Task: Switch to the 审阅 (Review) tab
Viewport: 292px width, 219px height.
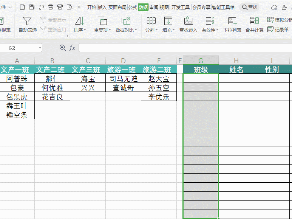Action: (x=154, y=7)
